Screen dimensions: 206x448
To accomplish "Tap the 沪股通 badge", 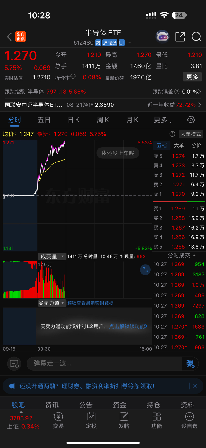I will 110,43.
